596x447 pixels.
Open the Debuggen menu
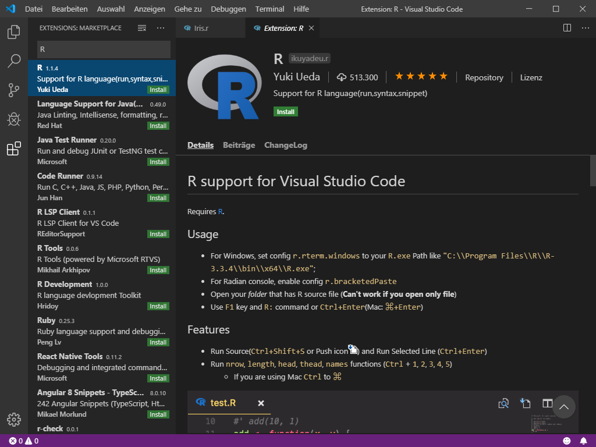(228, 9)
